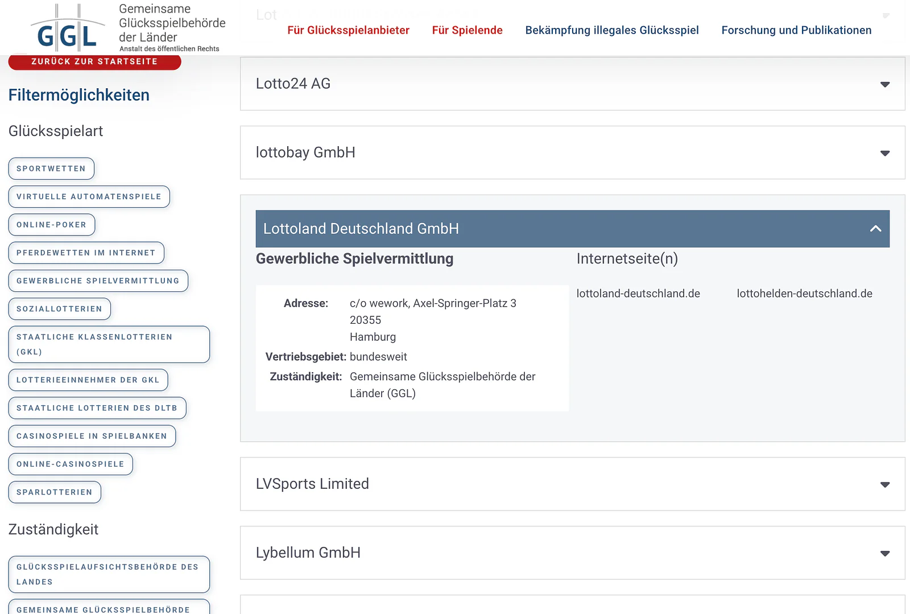Expand the LVSports Limited entry arrow
Viewport: 910px width, 614px height.
(x=885, y=484)
